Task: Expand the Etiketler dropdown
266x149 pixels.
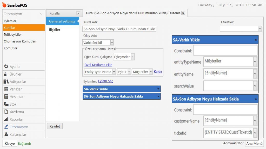Action: point(260,29)
